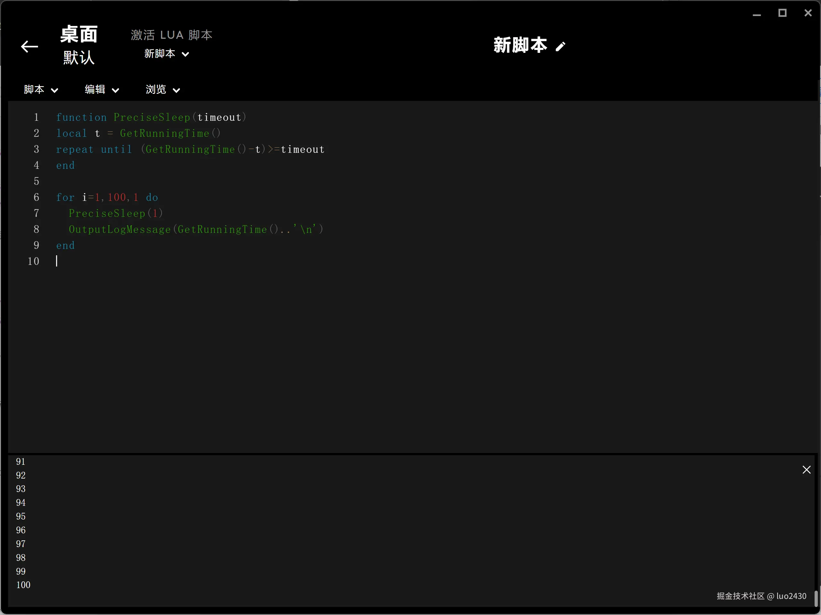Close the script editor window
Screen dimensions: 821x615
coord(808,13)
